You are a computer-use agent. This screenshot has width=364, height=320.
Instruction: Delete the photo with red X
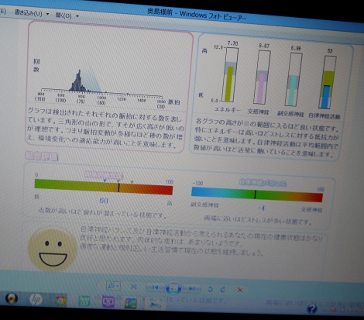tap(240, 290)
